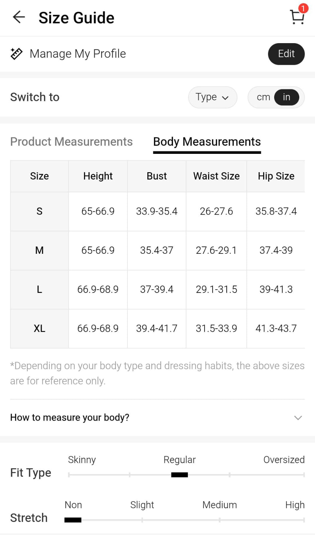This screenshot has height=535, width=315.
Task: Select the size XL row
Action: (40, 328)
